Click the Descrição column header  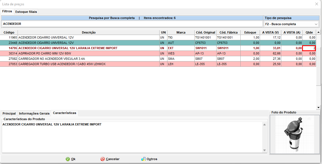(x=89, y=32)
